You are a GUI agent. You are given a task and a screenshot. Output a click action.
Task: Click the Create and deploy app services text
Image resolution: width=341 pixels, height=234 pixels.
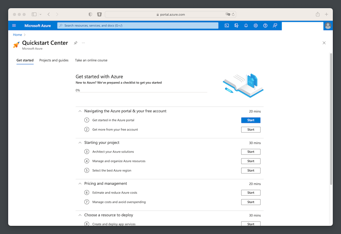pos(114,224)
